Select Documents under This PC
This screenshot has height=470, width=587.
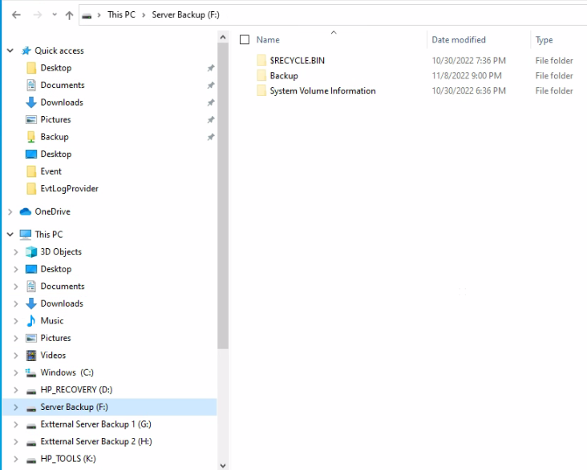[x=63, y=286]
